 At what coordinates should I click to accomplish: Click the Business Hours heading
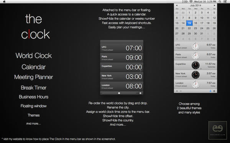pyautogui.click(x=34, y=97)
